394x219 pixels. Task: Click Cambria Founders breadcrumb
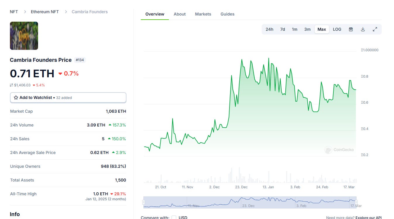click(x=90, y=12)
